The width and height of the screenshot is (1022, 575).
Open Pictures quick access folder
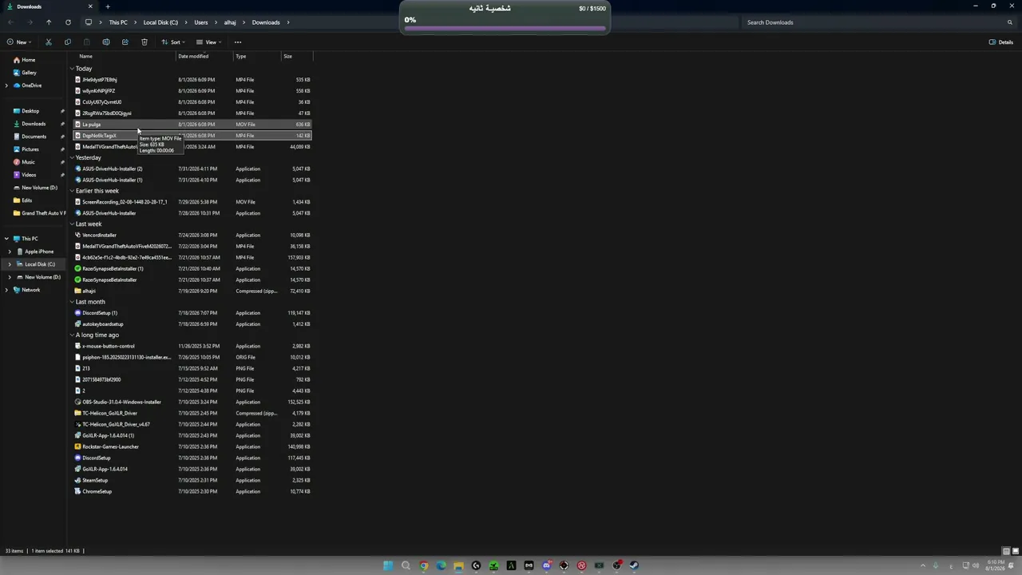pyautogui.click(x=26, y=149)
